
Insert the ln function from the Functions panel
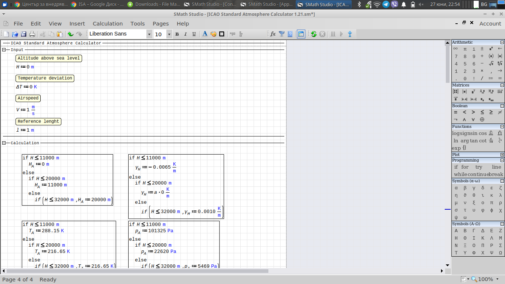coord(456,141)
